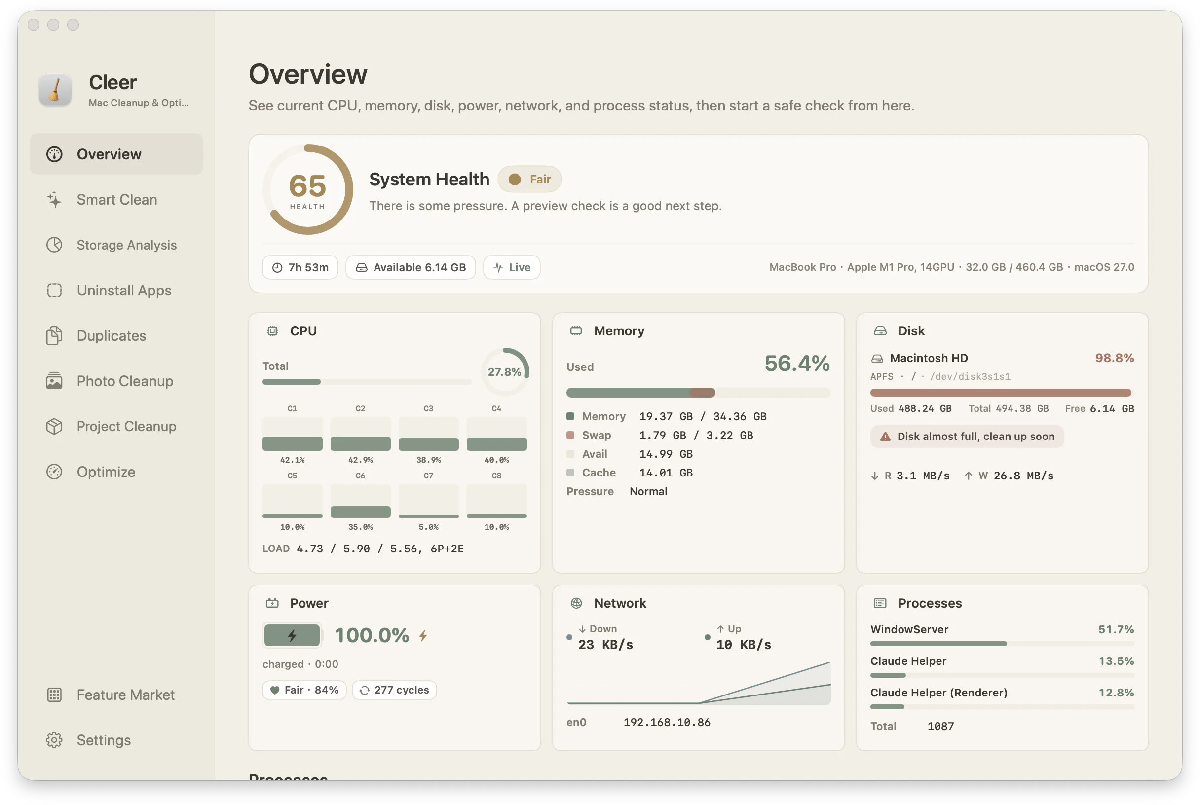Click the Macintosh HD usage bar
Image resolution: width=1200 pixels, height=805 pixels.
[1001, 393]
